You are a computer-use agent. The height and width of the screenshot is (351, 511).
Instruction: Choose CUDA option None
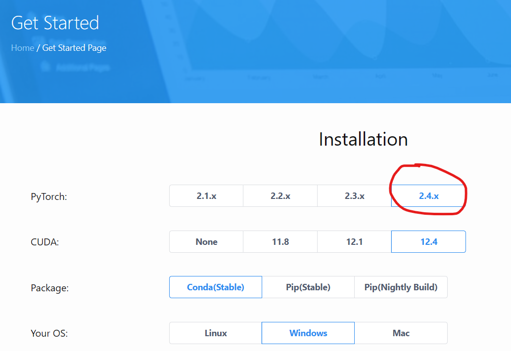pyautogui.click(x=206, y=242)
